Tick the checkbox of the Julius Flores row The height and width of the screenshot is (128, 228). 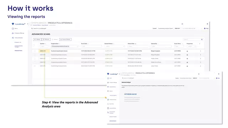(35, 66)
